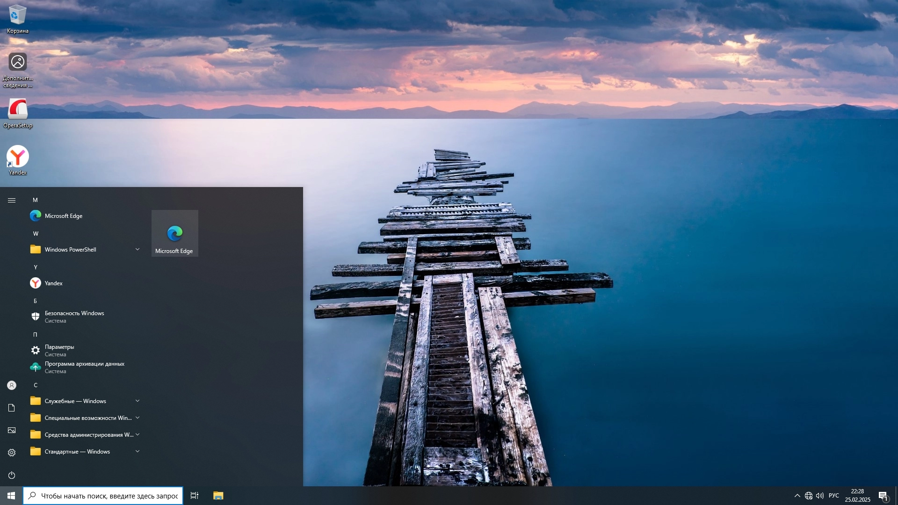Expand Средства администрирования Windows folder
Image resolution: width=898 pixels, height=505 pixels.
click(84, 435)
